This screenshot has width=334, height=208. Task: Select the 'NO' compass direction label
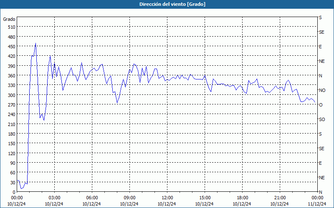pyautogui.click(x=322, y=90)
